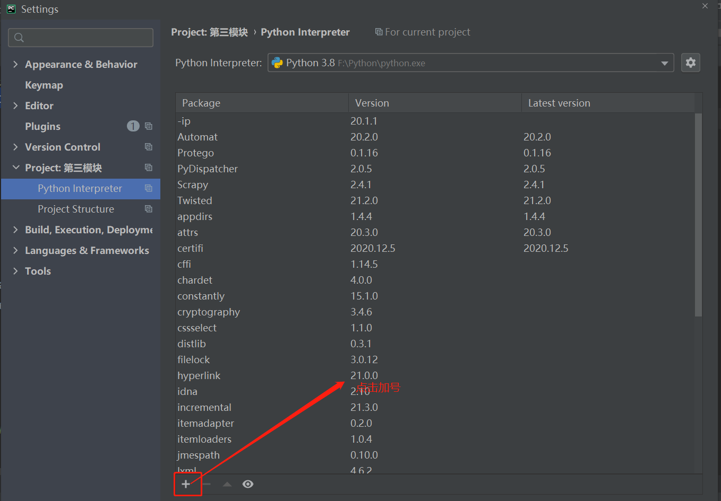Click certifi latest version 2020.12.5 cell

tap(546, 248)
